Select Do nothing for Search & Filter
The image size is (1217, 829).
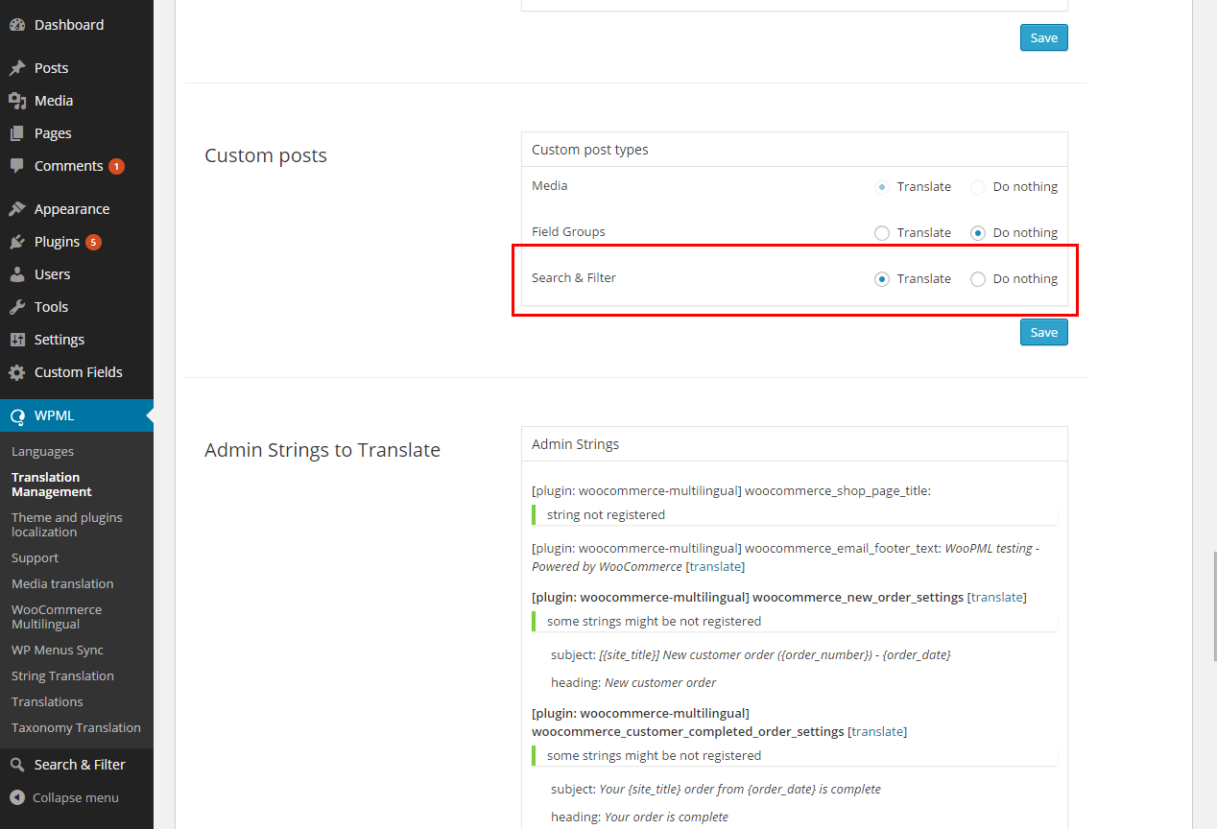coord(978,279)
